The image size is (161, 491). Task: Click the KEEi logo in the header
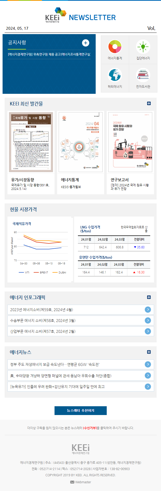pos(56,15)
